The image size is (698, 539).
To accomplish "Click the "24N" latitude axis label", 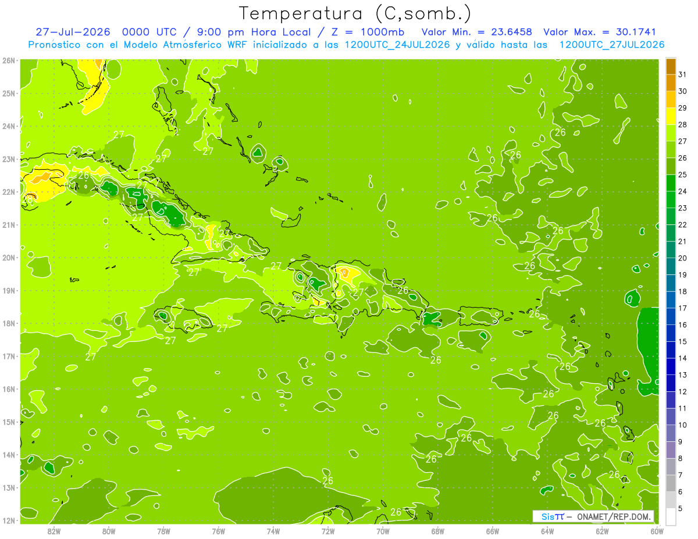I will (x=9, y=126).
